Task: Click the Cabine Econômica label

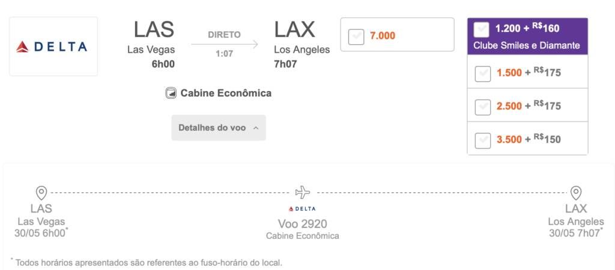Action: [226, 93]
